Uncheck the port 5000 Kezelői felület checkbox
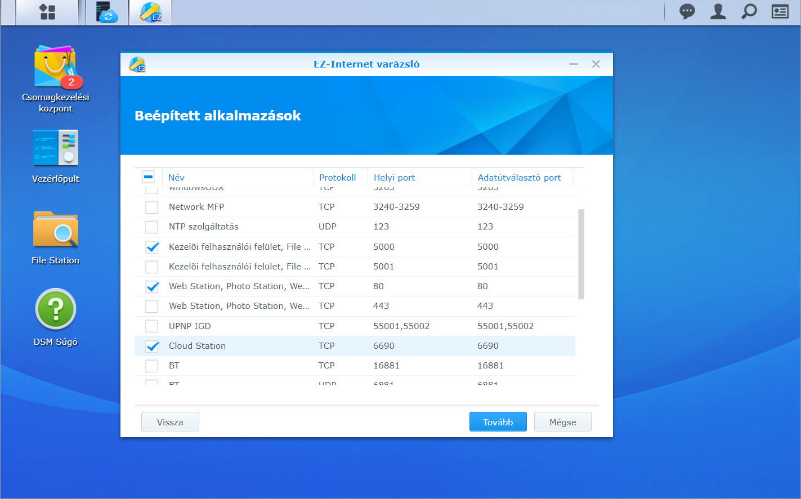The width and height of the screenshot is (801, 499). (x=151, y=246)
